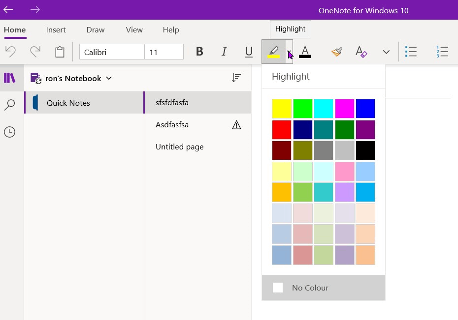458x320 pixels.
Task: Open the Asdfasfsa page
Action: coord(197,125)
